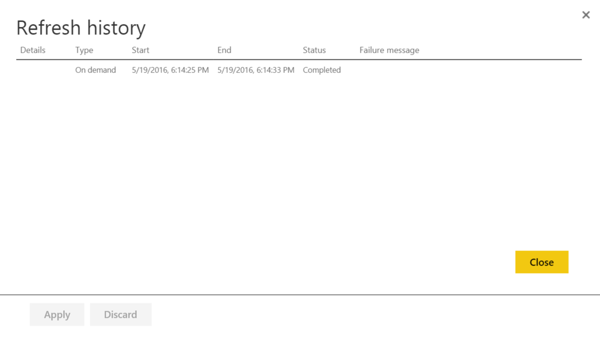Sort by the Type column header
Screen dimensions: 600x339
tap(84, 50)
